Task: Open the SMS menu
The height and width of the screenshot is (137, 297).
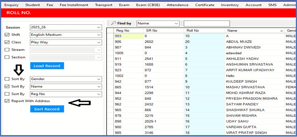Action: point(272,5)
